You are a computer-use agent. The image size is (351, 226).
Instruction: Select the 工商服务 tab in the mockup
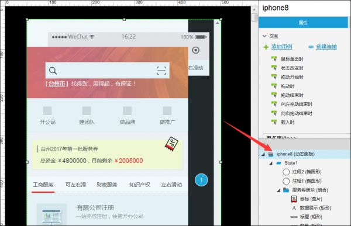[43, 185]
